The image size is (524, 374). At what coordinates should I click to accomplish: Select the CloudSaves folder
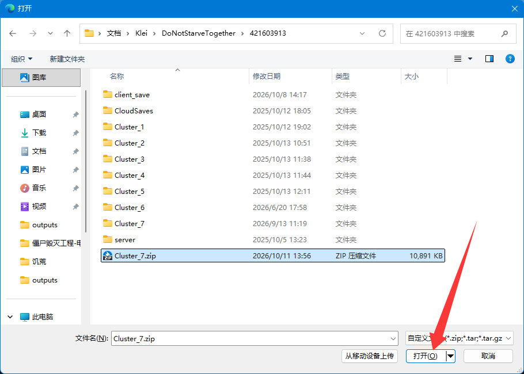[x=273, y=111]
